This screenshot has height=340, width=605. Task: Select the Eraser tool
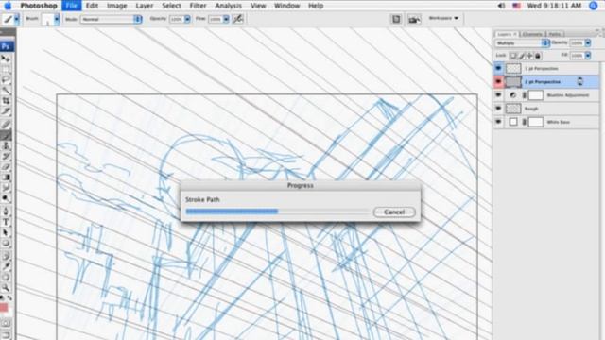pyautogui.click(x=6, y=166)
